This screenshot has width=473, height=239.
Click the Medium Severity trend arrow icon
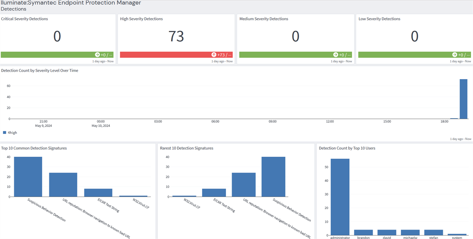coord(336,55)
